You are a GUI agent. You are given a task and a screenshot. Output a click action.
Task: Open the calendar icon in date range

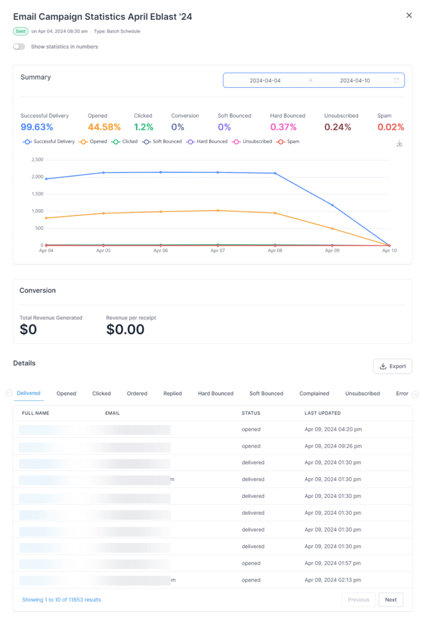point(396,80)
